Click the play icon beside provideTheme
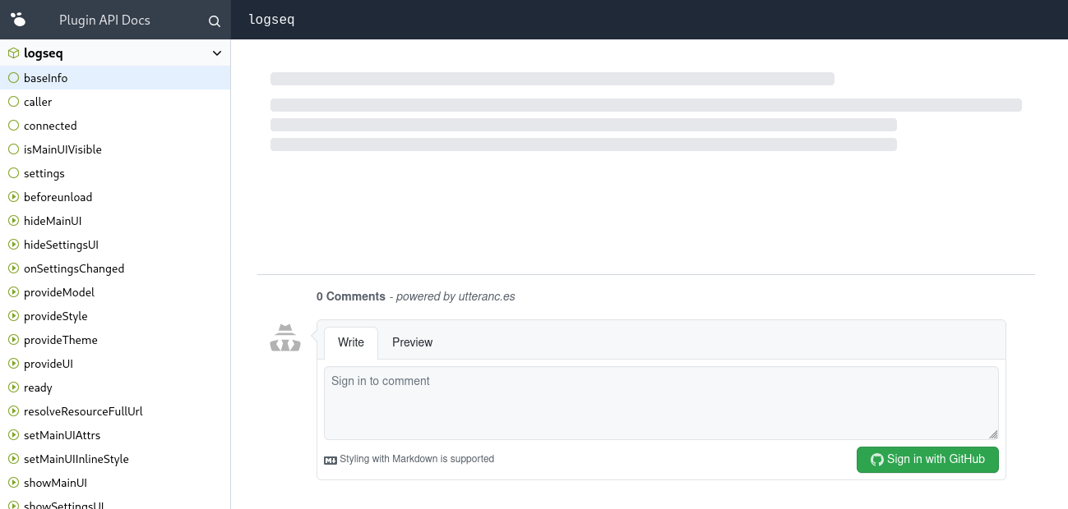This screenshot has width=1068, height=509. click(x=13, y=340)
